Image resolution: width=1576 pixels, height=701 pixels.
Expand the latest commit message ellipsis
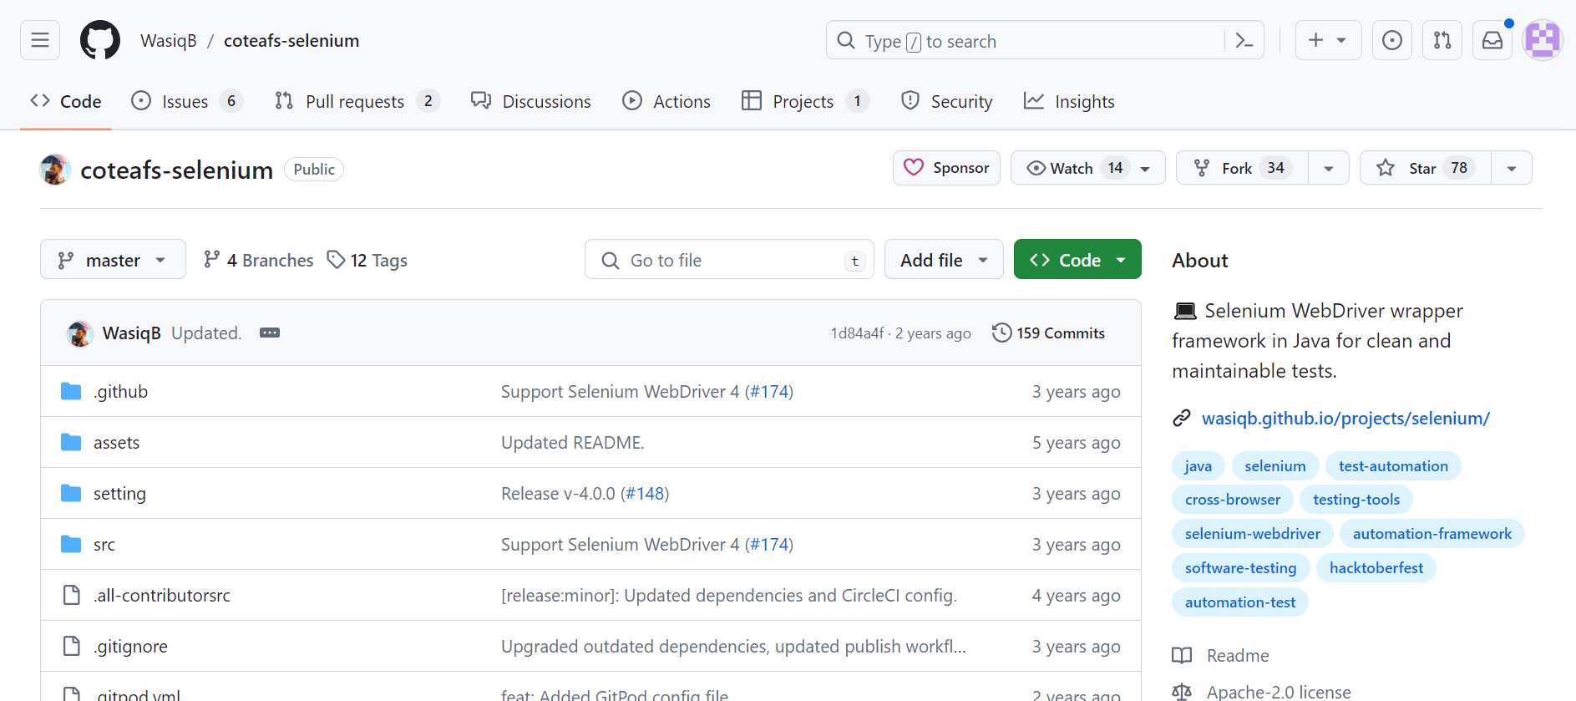(x=270, y=333)
